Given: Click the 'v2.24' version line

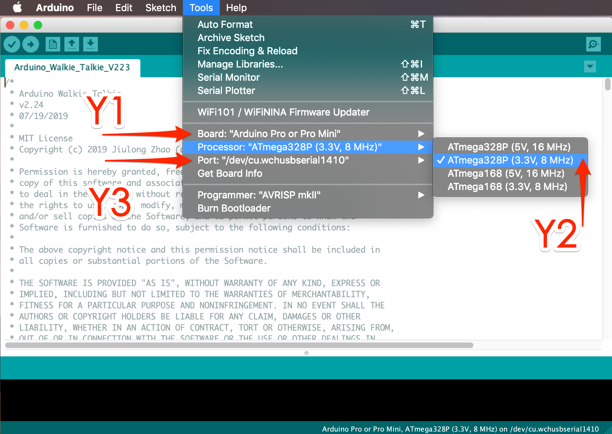Looking at the screenshot, I should pyautogui.click(x=31, y=105).
